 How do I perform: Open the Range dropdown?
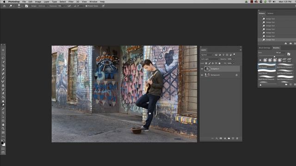coord(43,6)
